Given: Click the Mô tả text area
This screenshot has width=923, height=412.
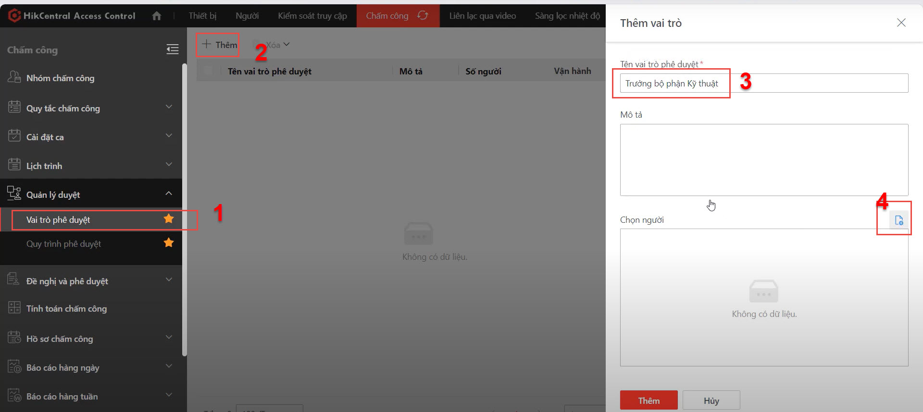Looking at the screenshot, I should tap(764, 159).
